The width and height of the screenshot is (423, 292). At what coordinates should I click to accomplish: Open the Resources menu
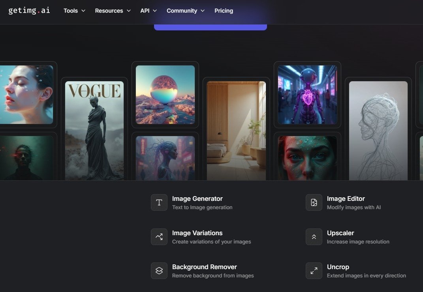(x=113, y=11)
